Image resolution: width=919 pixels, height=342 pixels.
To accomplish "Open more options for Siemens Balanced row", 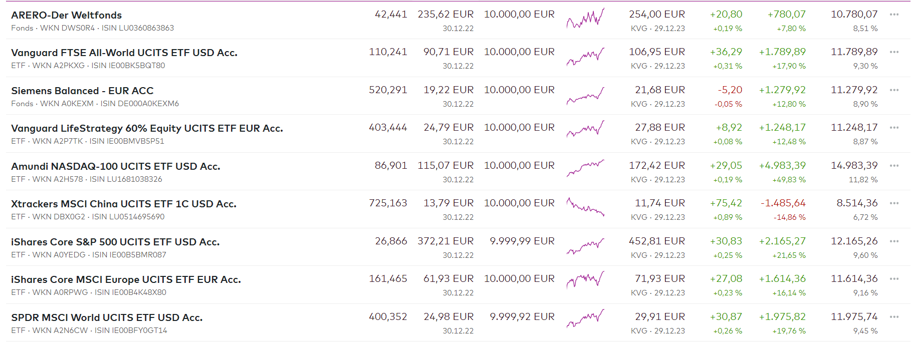I will (894, 90).
